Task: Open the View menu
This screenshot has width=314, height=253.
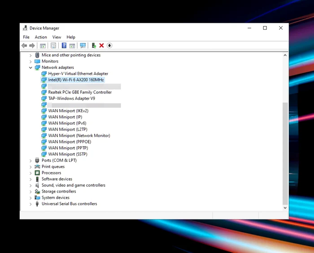Action: 57,37
